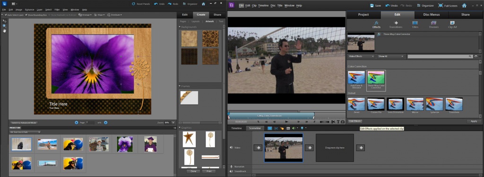Select the Layouts sub-tab

195,21
